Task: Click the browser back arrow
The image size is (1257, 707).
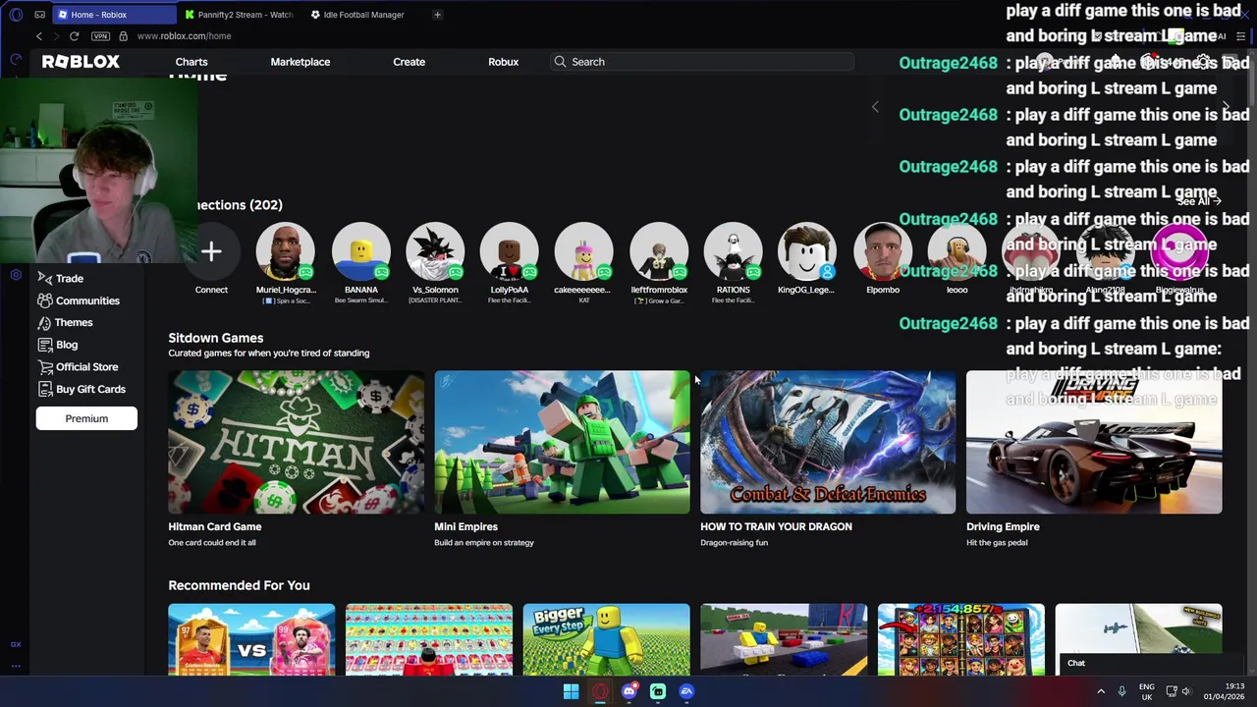Action: point(39,36)
